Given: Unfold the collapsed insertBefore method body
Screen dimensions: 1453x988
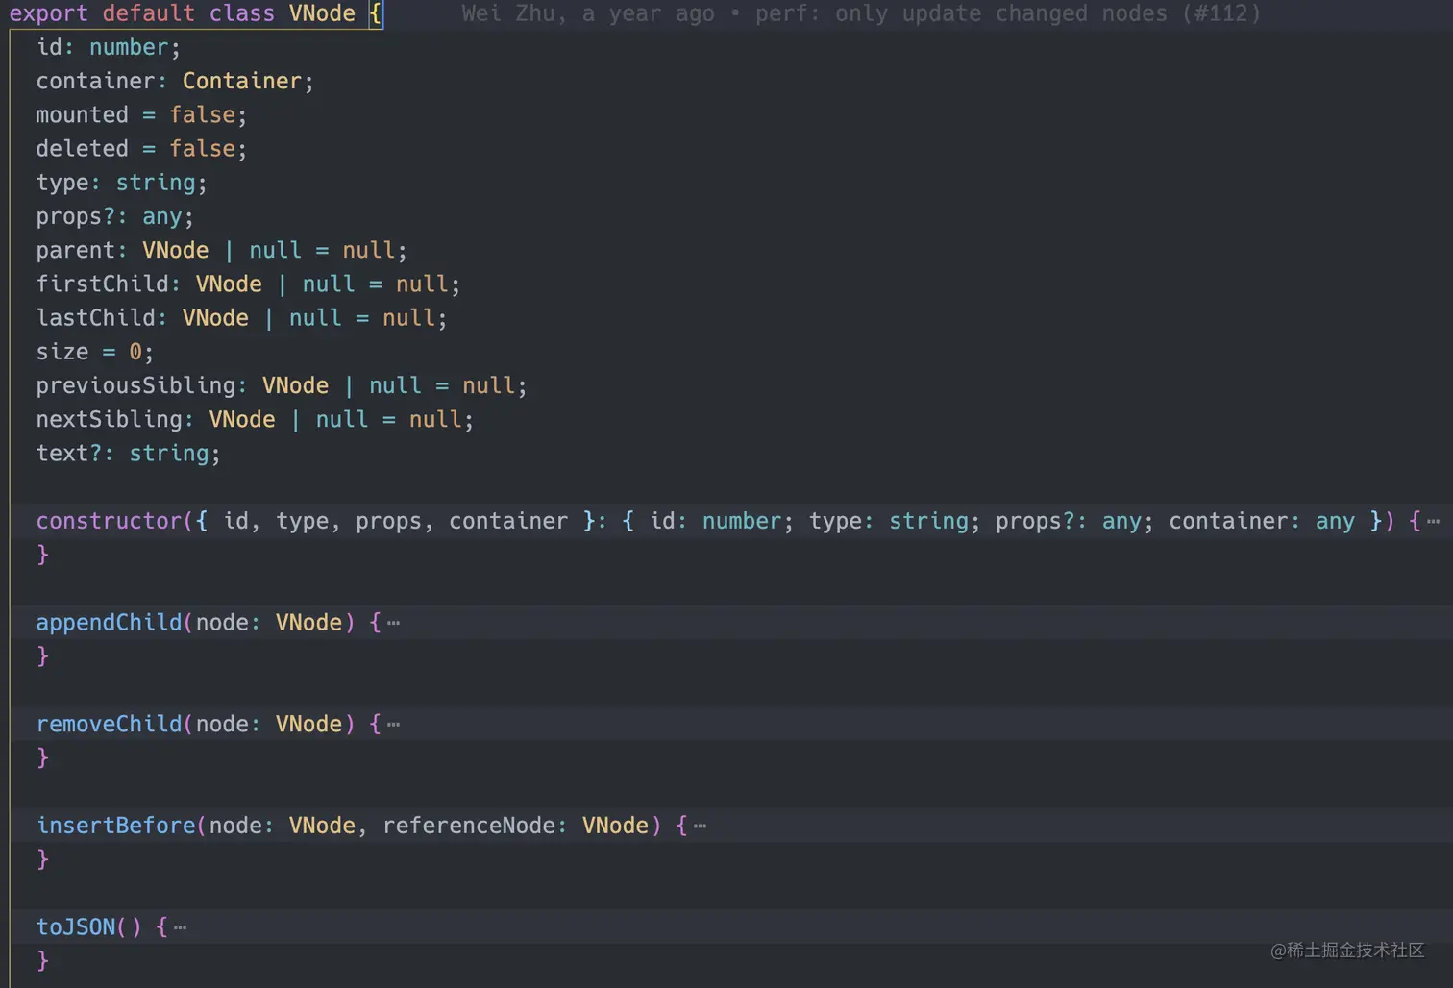Looking at the screenshot, I should [x=700, y=826].
